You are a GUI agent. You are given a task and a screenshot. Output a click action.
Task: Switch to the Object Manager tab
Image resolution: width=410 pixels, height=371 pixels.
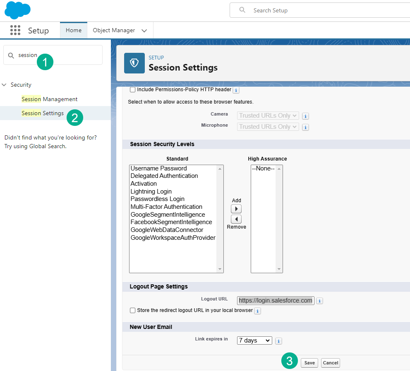113,30
